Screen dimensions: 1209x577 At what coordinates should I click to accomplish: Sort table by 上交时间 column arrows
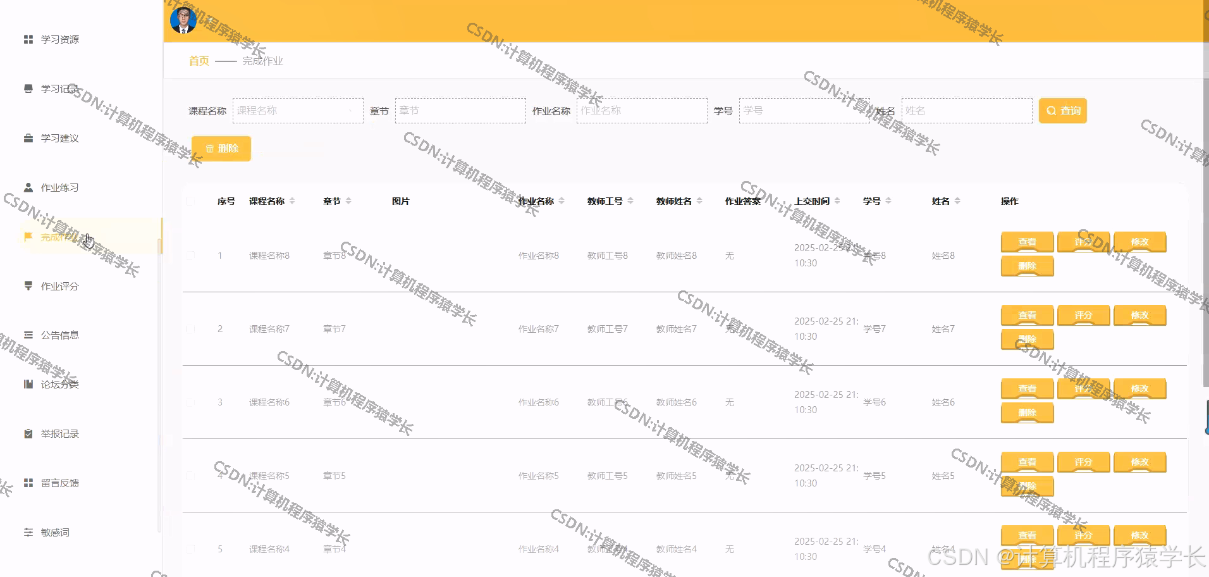[x=837, y=201]
